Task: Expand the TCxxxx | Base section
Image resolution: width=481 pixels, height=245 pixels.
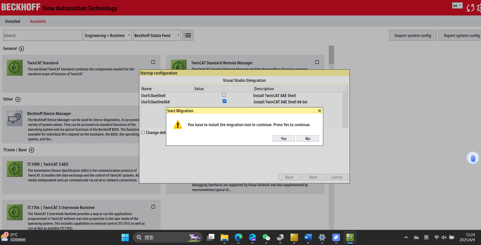Action: [x=31, y=150]
